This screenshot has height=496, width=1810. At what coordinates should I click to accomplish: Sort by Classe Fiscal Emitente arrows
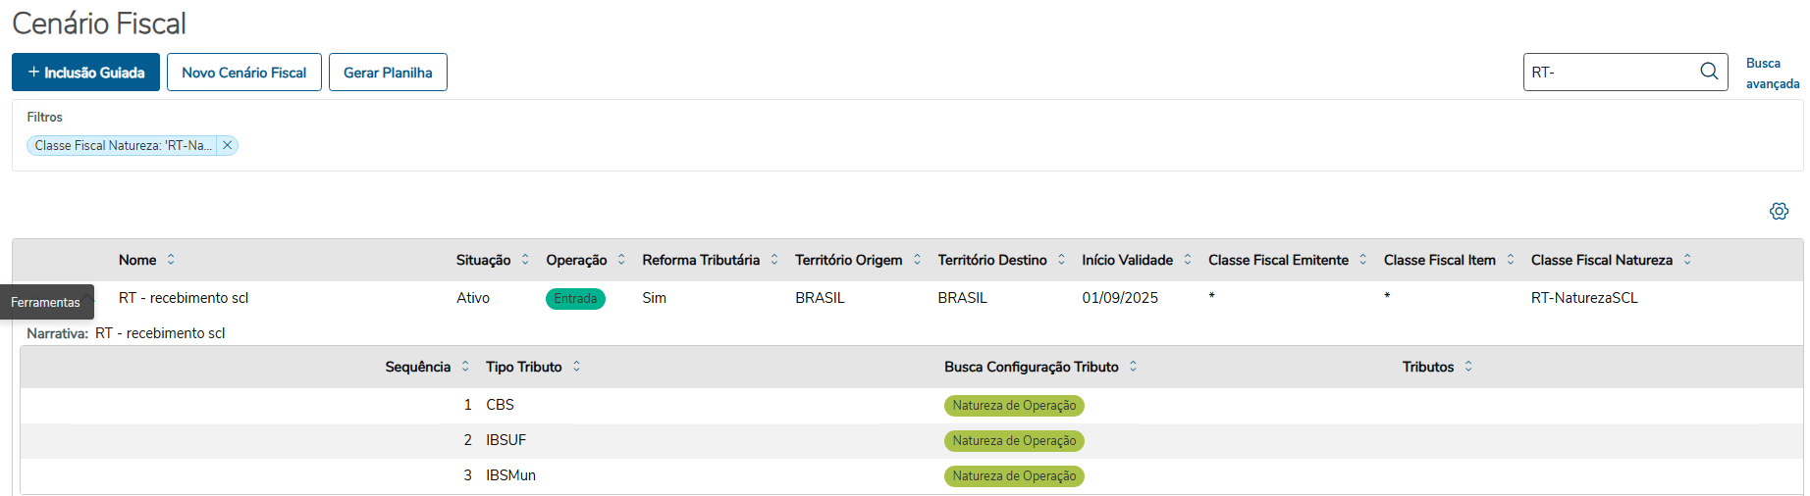pyautogui.click(x=1362, y=260)
